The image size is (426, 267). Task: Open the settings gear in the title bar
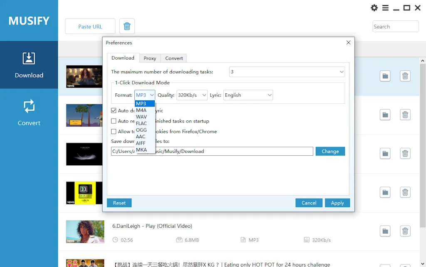click(x=374, y=7)
